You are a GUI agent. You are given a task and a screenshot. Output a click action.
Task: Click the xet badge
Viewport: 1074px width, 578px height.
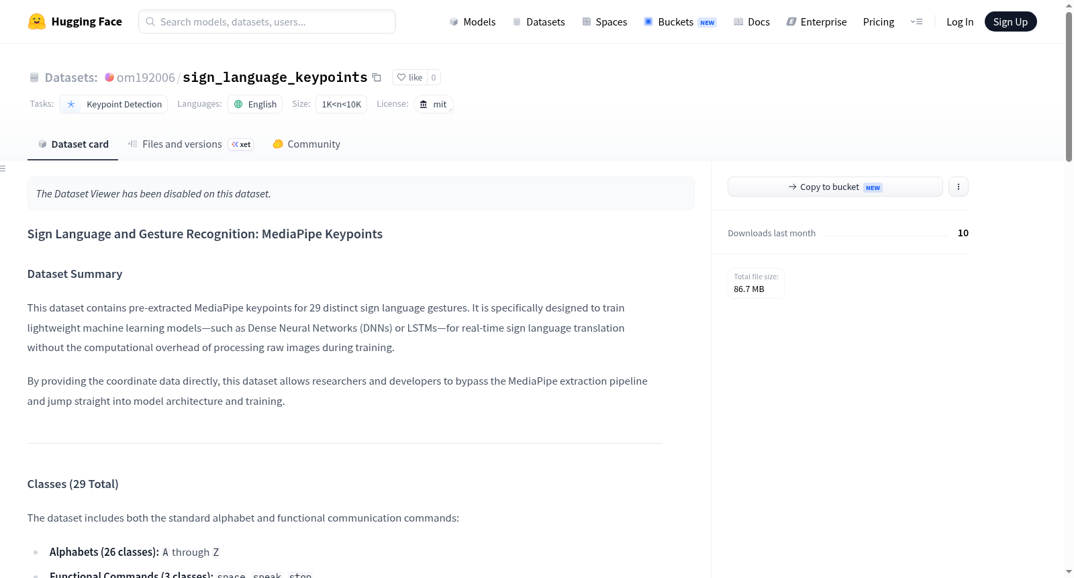click(241, 144)
